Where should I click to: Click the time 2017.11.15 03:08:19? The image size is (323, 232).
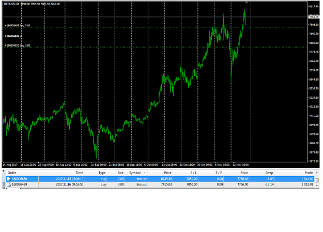pos(70,179)
